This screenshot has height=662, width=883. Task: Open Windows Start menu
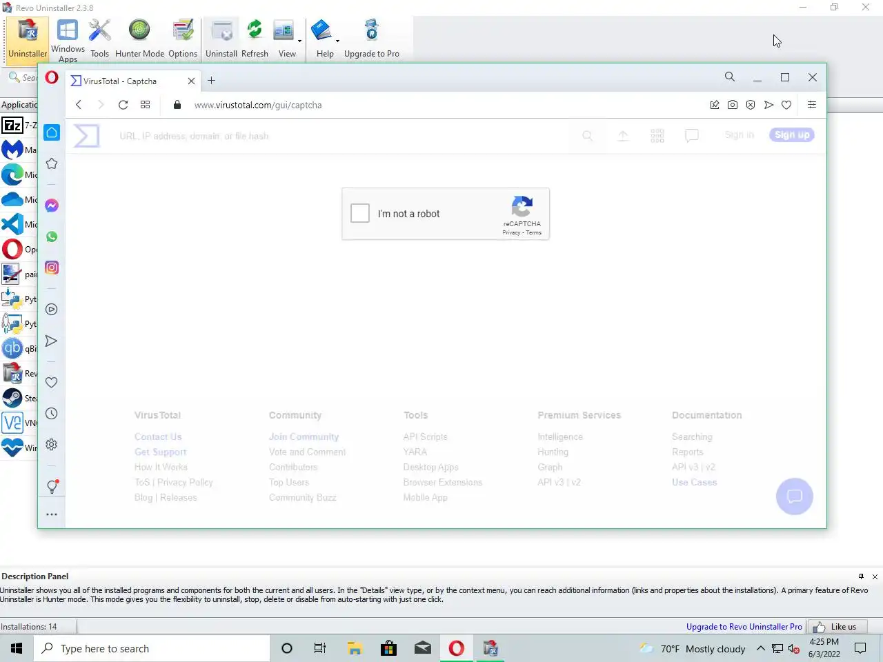coord(17,648)
